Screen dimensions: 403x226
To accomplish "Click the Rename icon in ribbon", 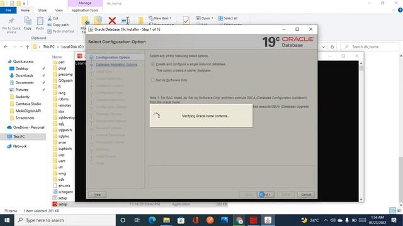I will coord(125,21).
